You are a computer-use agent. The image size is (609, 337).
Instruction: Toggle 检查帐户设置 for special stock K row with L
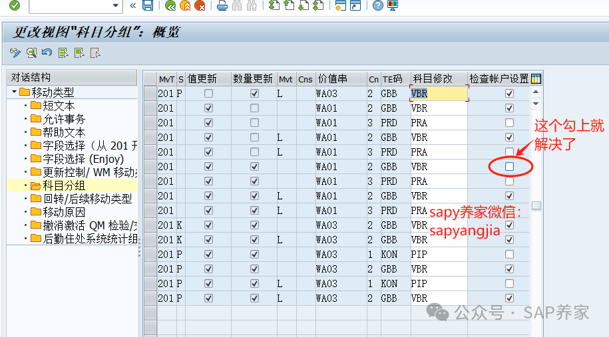509,240
